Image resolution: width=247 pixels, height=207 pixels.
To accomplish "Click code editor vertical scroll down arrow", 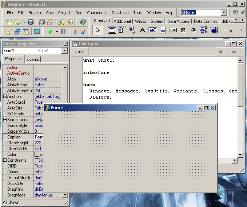I will [240, 154].
